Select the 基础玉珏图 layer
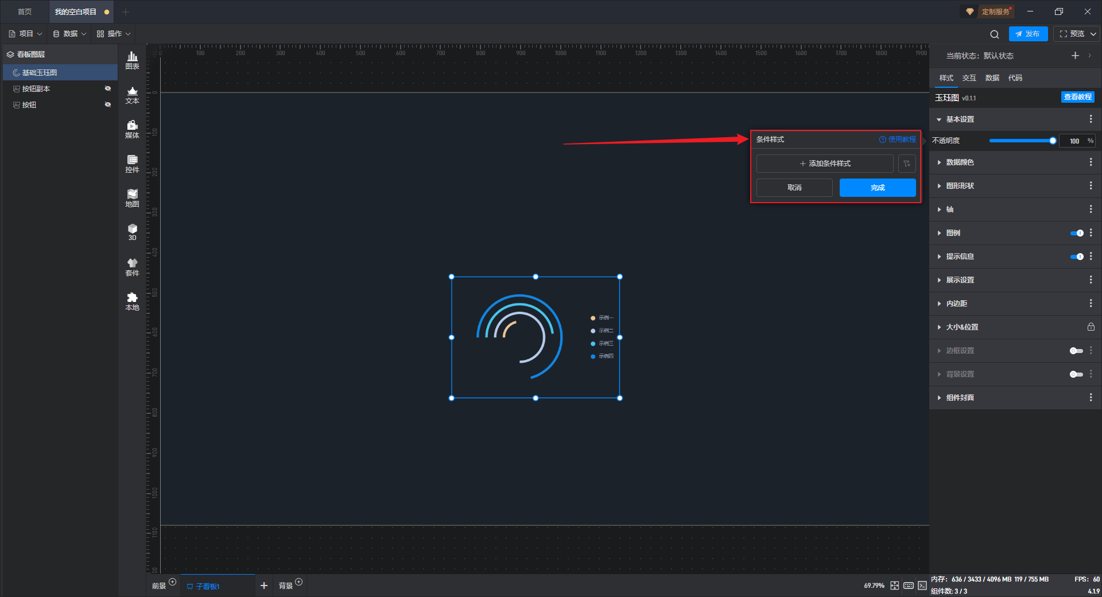Viewport: 1102px width, 597px height. (60, 72)
